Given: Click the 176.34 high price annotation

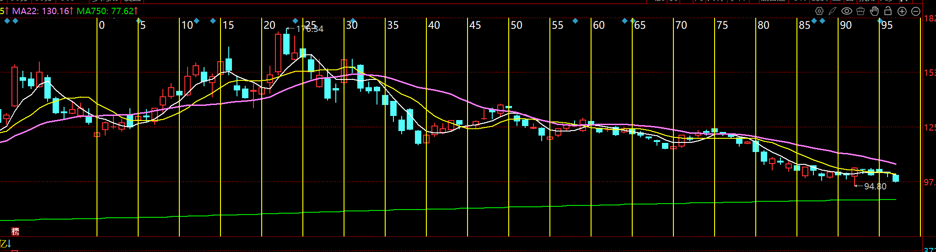Looking at the screenshot, I should [309, 29].
